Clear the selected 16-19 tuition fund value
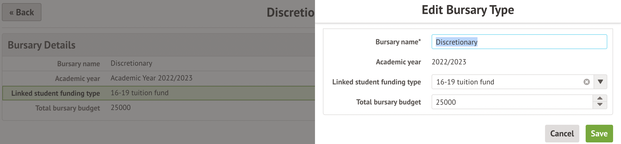The width and height of the screenshot is (621, 144). 586,82
